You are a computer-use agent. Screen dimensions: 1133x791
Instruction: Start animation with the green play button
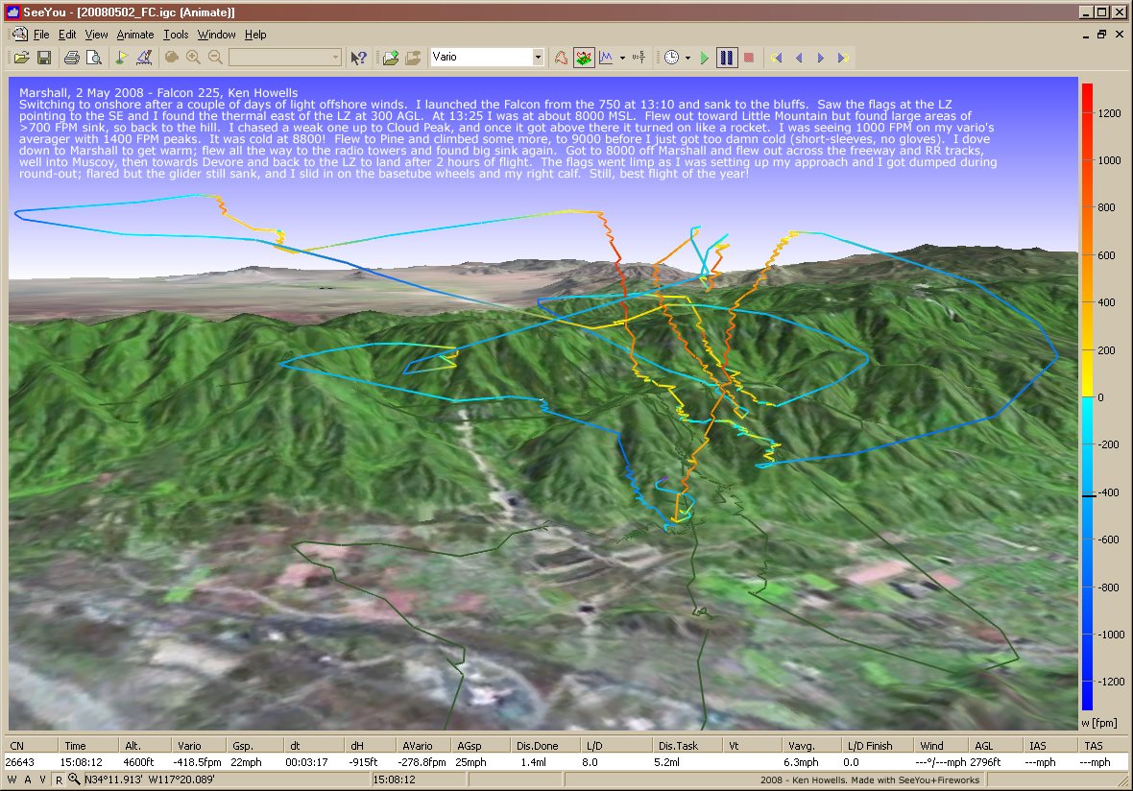click(705, 58)
